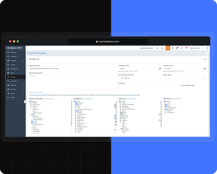Click Show All next to Categories
This screenshot has width=217, height=174.
point(85,99)
